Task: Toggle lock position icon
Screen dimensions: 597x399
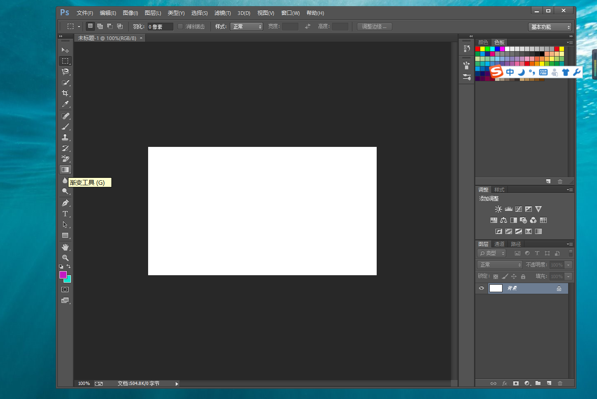Action: (514, 276)
